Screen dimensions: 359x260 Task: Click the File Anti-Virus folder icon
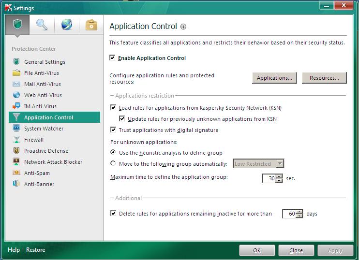click(16, 73)
